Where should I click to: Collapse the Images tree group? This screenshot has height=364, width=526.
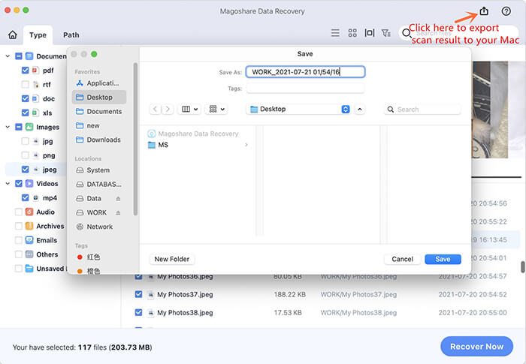(8, 127)
